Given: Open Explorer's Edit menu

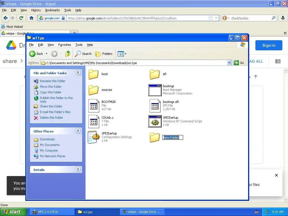Looking at the screenshot, I should (x=40, y=45).
